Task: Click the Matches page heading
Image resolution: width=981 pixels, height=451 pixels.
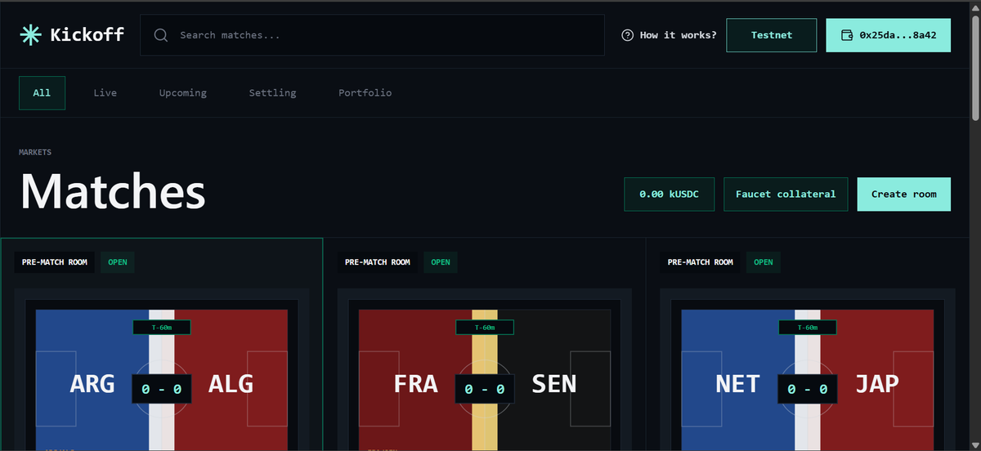Action: click(x=113, y=192)
